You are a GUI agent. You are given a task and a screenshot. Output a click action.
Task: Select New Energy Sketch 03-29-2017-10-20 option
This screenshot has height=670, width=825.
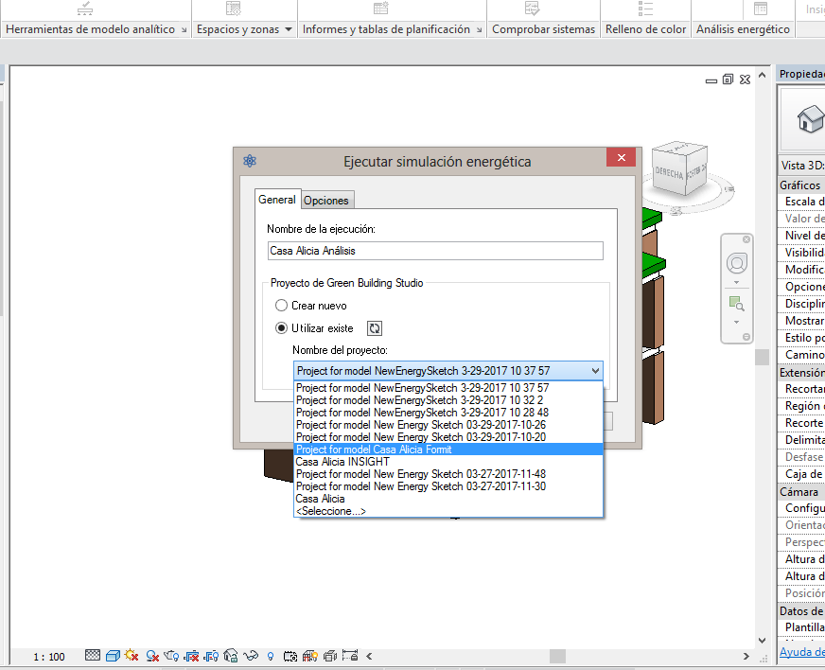click(448, 437)
